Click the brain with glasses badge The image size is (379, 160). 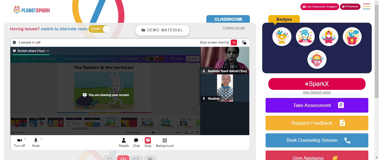pos(317,60)
